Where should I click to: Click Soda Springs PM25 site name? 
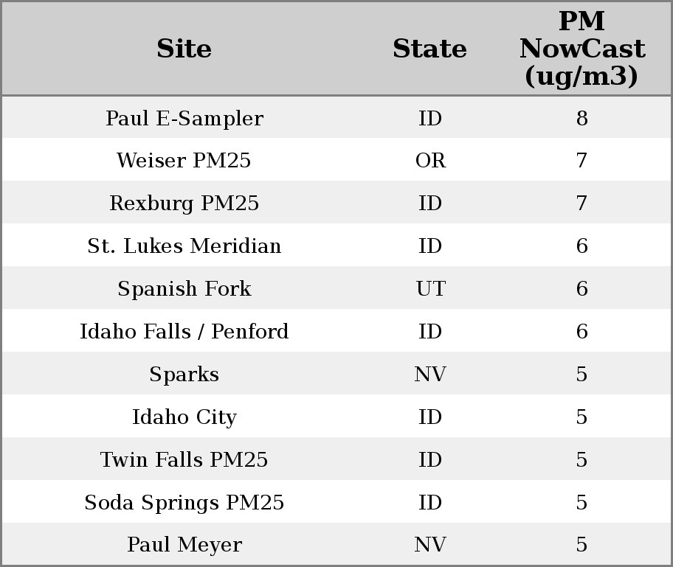184,503
